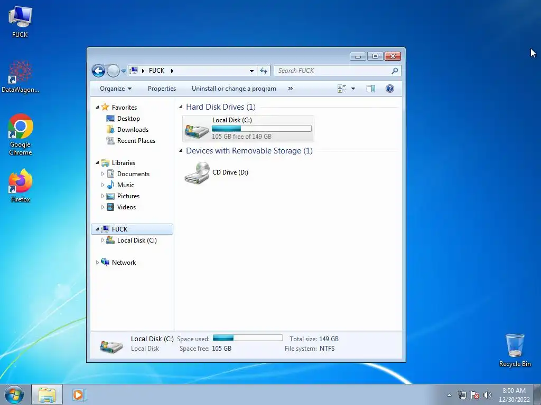Open the view options dropdown arrow
Image resolution: width=541 pixels, height=405 pixels.
point(353,89)
